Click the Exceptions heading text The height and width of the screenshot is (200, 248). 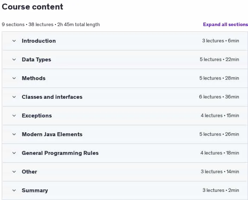37,116
